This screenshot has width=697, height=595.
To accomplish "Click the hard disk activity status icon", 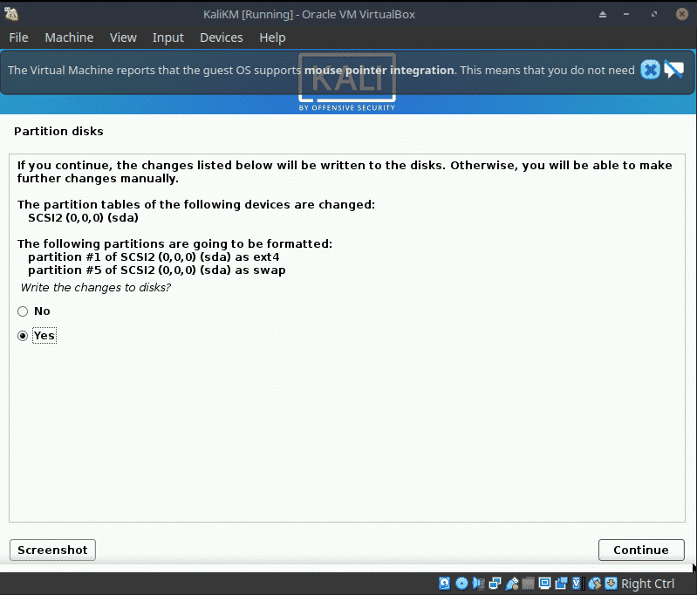I will point(445,583).
